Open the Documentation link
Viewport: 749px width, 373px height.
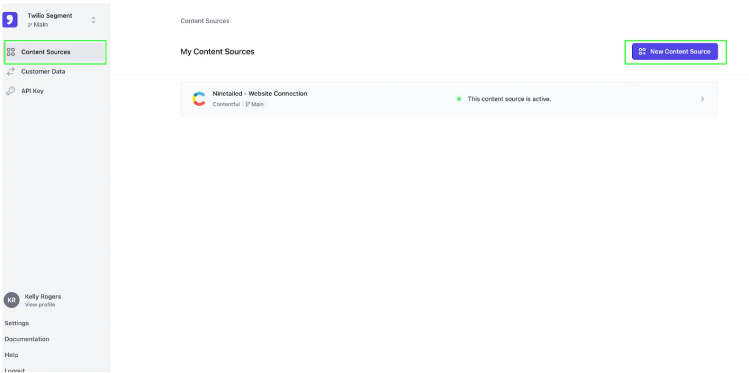[27, 339]
